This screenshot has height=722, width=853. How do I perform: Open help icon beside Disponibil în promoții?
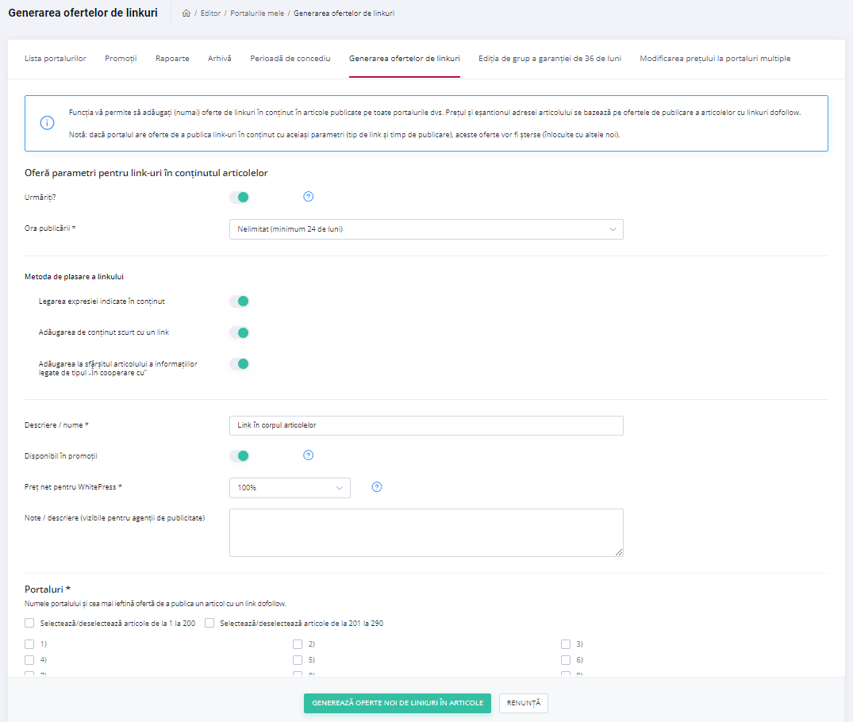point(309,455)
